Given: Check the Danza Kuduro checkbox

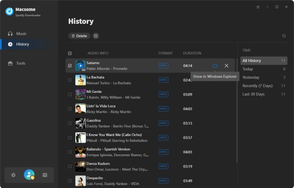Looking at the screenshot, I should pyautogui.click(x=70, y=166).
